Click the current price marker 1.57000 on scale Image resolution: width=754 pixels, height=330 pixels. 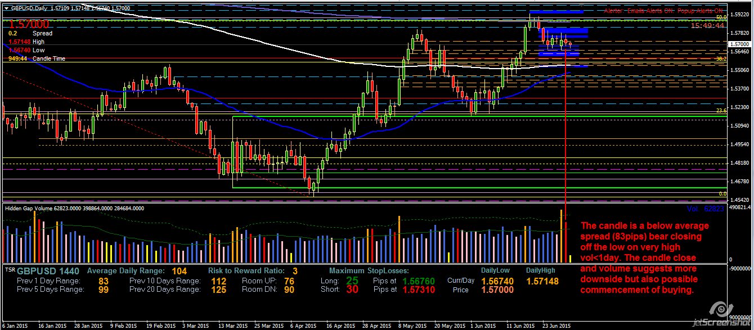pos(739,43)
